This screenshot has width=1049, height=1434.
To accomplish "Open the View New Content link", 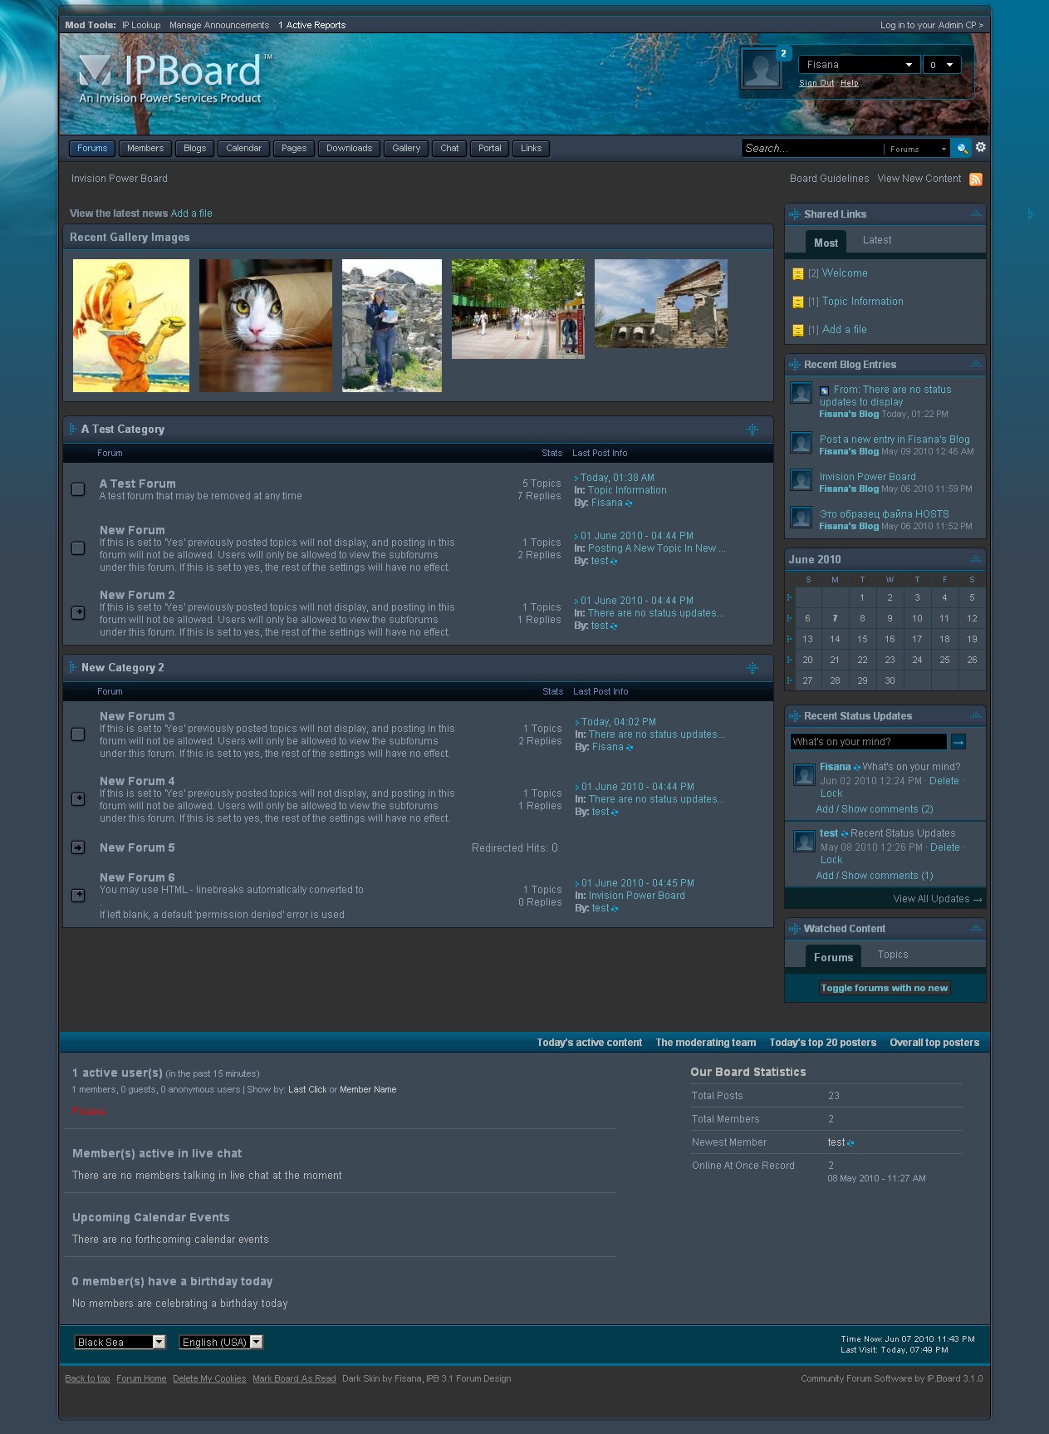I will 919,179.
